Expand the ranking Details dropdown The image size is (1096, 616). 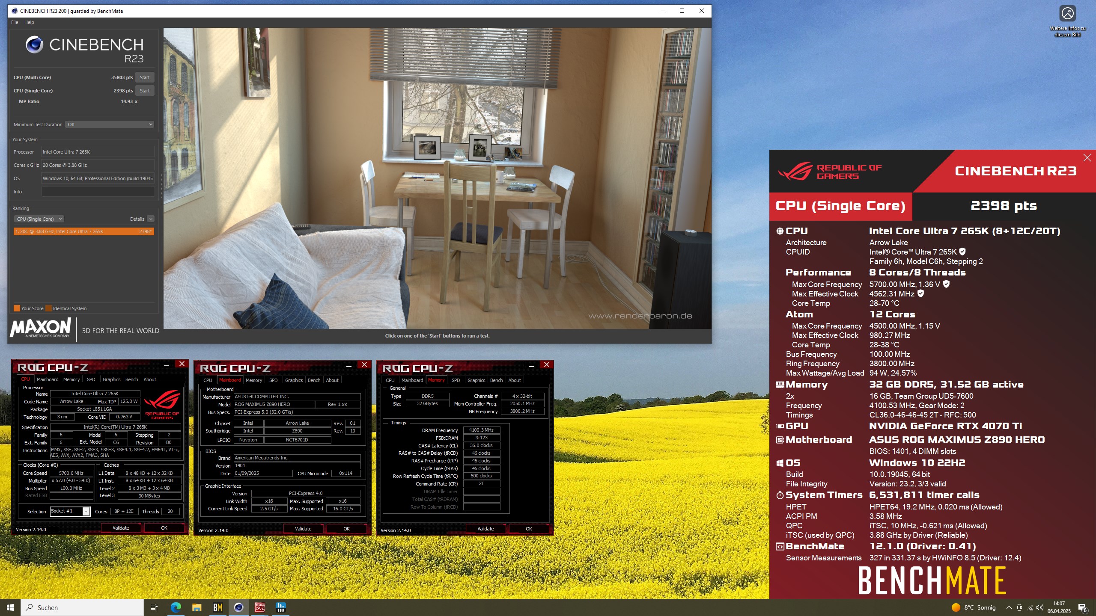(151, 219)
